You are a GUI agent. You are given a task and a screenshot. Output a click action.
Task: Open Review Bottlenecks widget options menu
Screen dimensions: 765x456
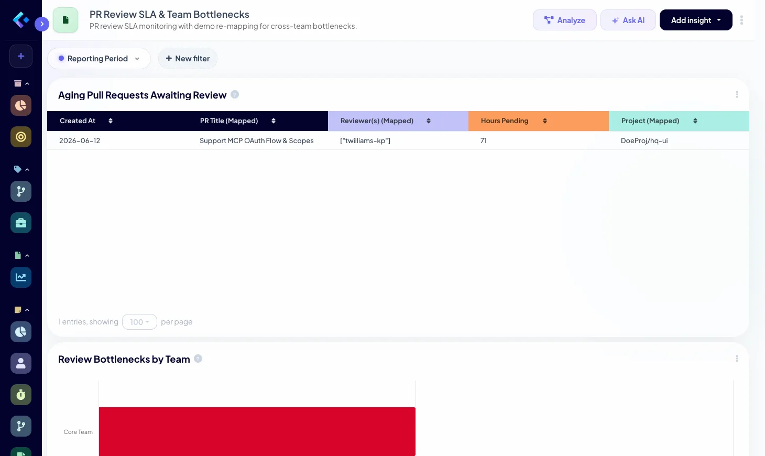(737, 359)
